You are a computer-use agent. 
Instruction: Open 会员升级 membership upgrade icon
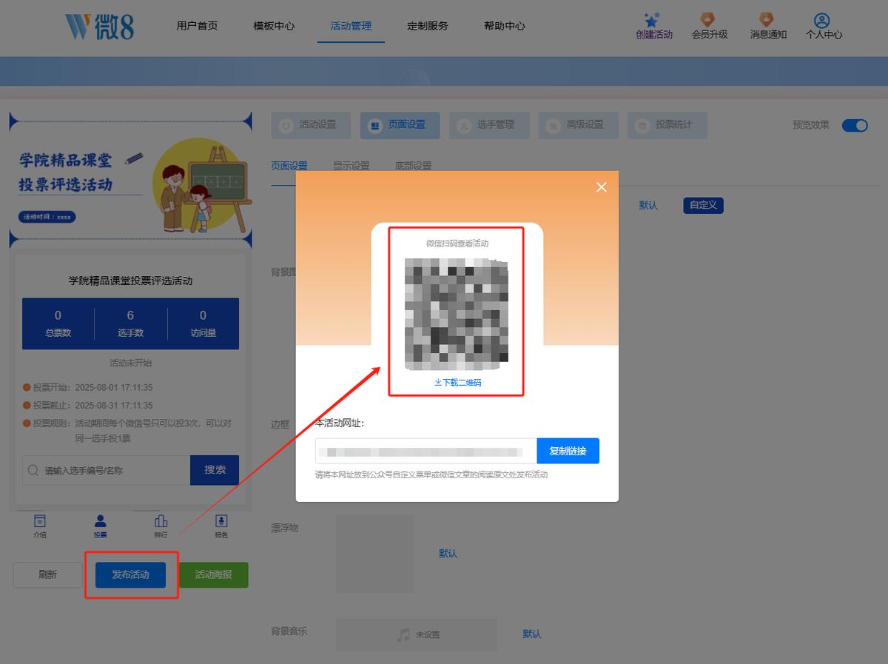pos(707,20)
